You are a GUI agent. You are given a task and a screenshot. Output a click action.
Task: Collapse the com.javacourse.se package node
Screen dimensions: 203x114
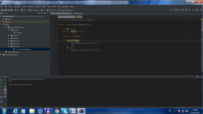point(6,27)
